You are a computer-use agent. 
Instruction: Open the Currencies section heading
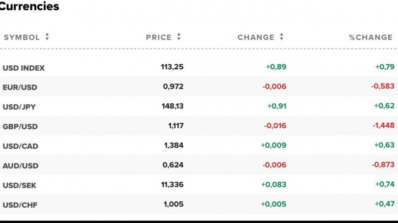[29, 7]
